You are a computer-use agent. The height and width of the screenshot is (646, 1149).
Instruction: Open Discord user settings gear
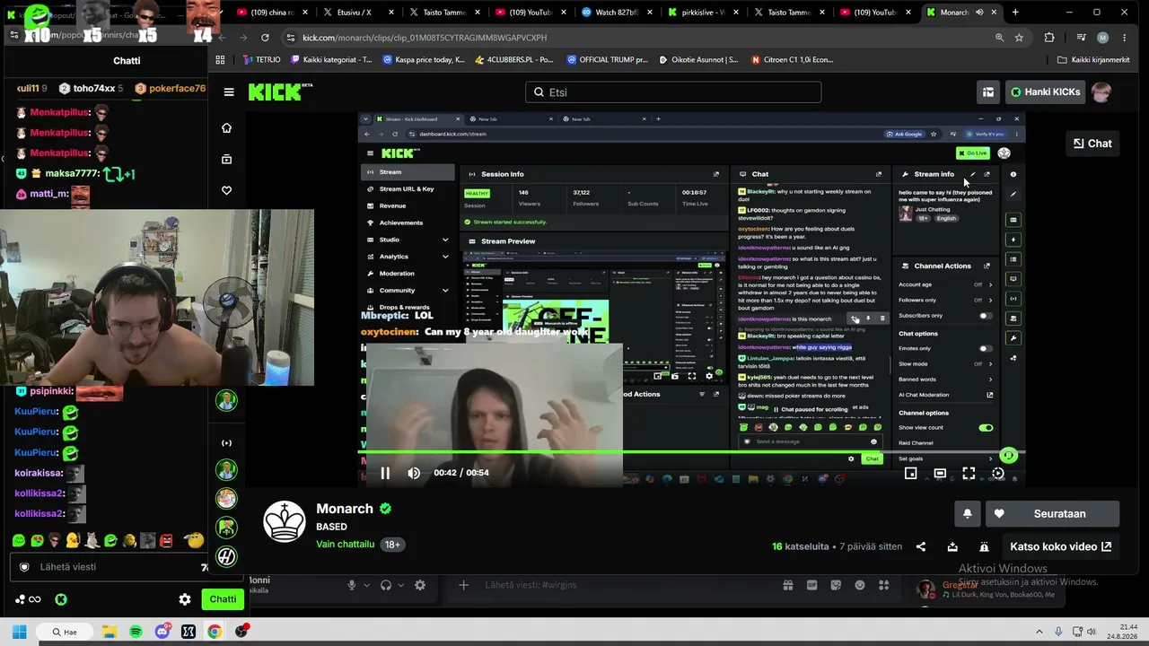point(419,586)
